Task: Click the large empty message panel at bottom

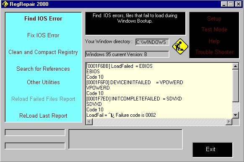Action: point(126,139)
